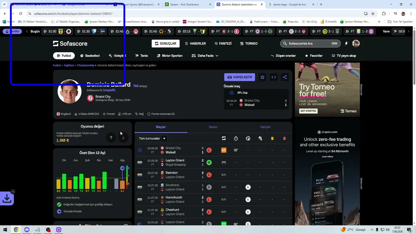
Task: Select the Basketbol sport filter
Action: tap(90, 56)
